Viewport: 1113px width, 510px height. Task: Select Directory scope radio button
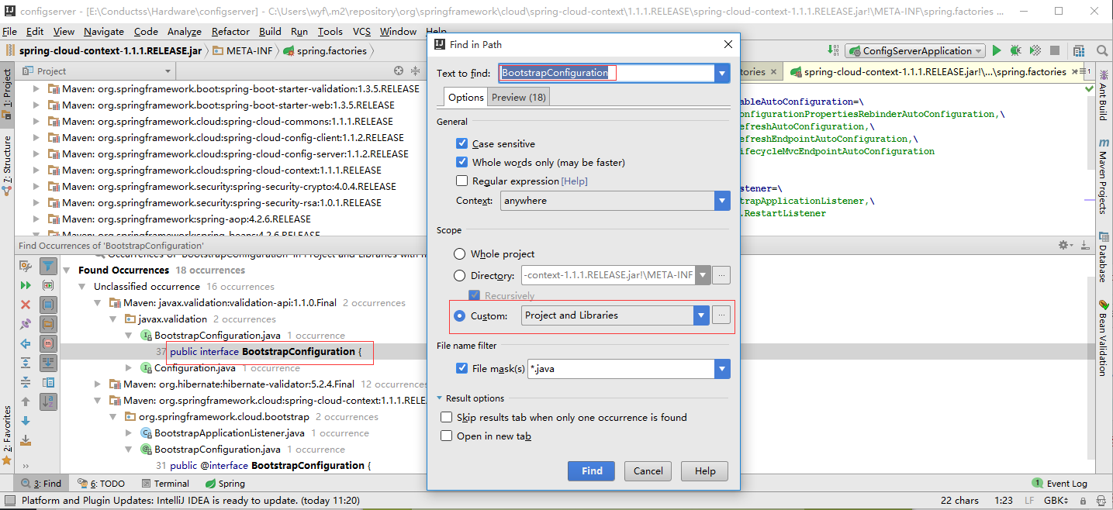460,275
